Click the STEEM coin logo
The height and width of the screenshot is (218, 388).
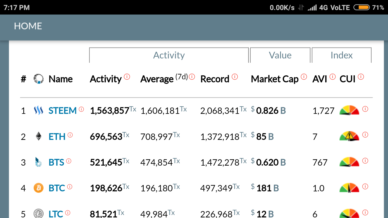coord(38,111)
